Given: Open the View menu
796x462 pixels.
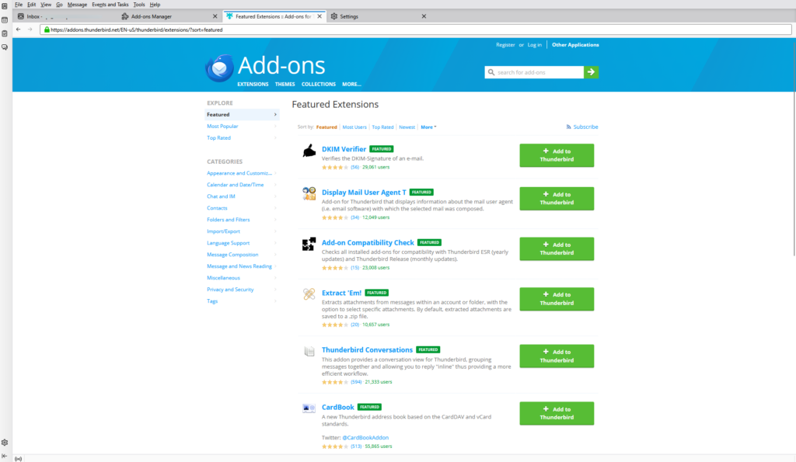Looking at the screenshot, I should (46, 5).
